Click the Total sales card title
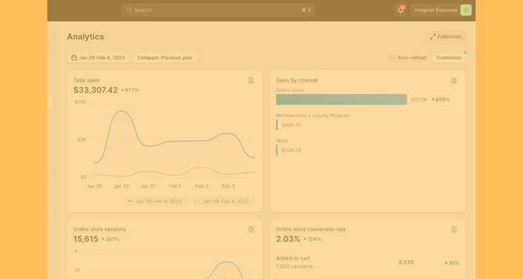 [86, 80]
